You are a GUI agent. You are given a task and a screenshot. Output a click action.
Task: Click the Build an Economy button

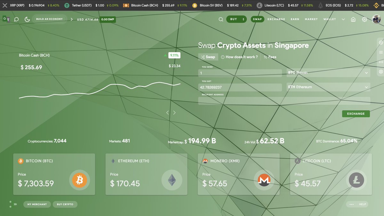[x=49, y=19]
